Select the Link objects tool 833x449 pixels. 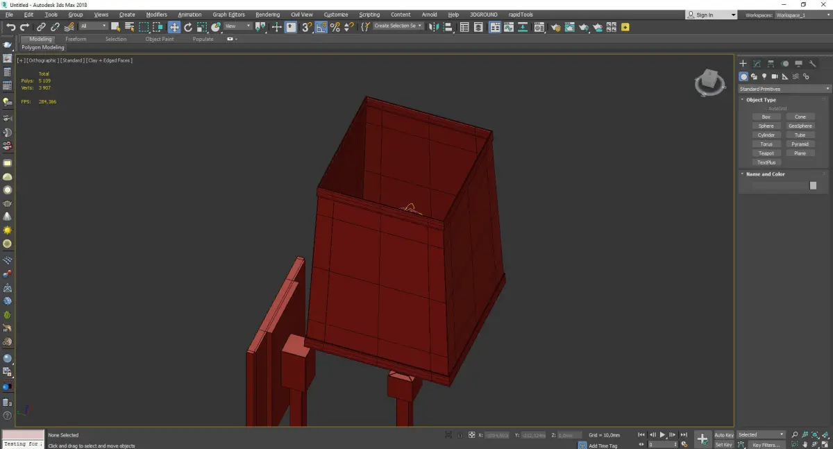(41, 27)
